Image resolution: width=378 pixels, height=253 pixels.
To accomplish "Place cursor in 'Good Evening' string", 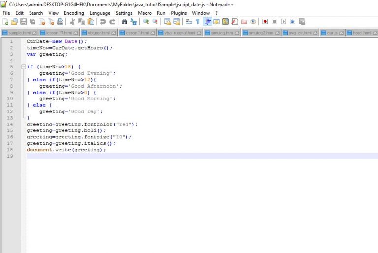I will [x=92, y=73].
